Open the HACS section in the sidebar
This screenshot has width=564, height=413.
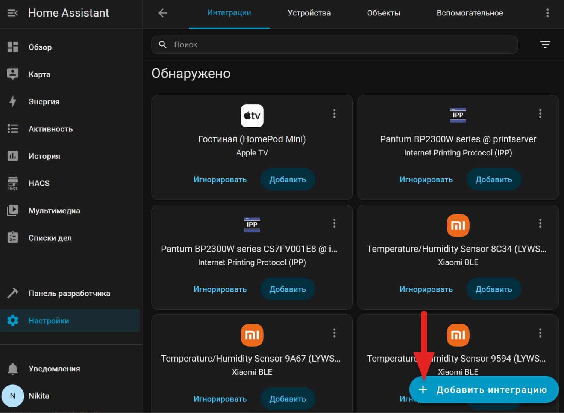point(39,183)
